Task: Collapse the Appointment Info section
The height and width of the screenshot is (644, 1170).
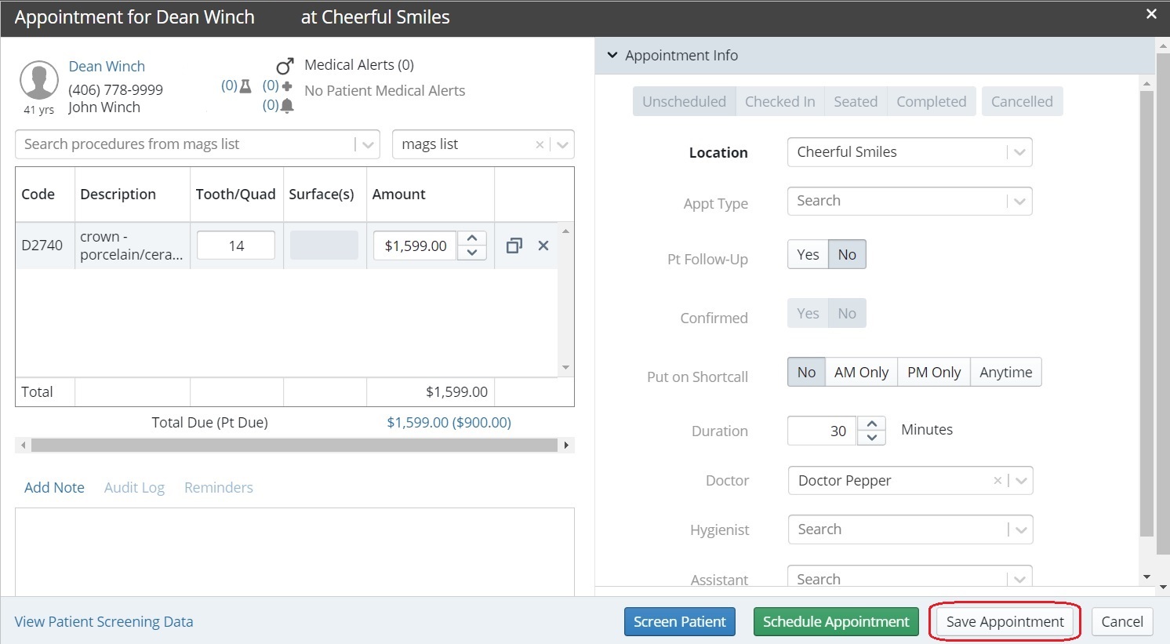Action: (612, 56)
